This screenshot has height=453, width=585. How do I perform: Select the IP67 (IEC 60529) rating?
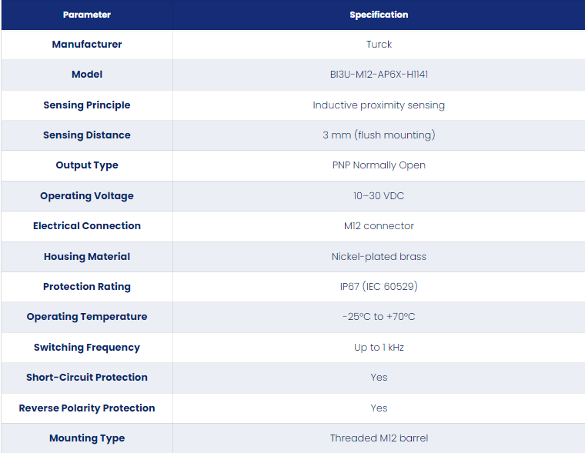[379, 286]
